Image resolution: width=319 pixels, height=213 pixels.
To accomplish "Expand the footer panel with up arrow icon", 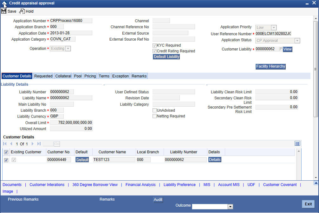I will point(316,183).
